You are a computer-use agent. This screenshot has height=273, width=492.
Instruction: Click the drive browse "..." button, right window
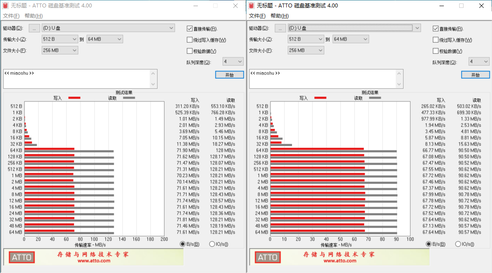pyautogui.click(x=280, y=28)
